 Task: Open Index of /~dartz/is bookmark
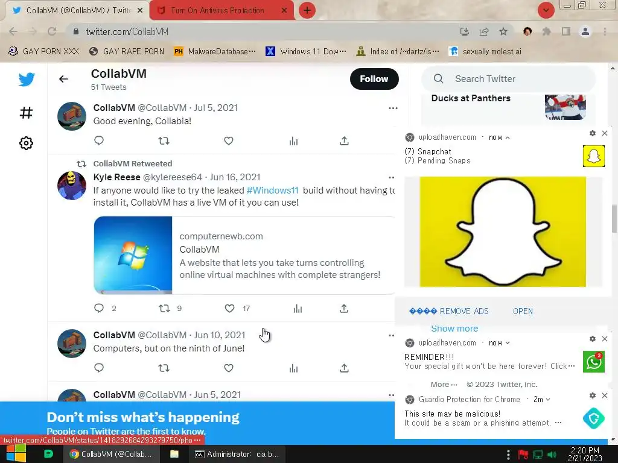398,52
